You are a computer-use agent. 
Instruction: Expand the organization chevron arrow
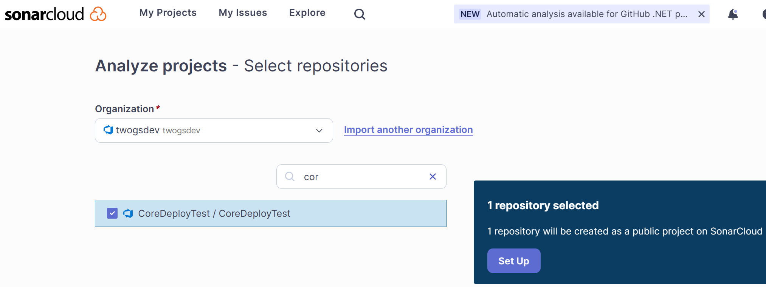pos(319,131)
